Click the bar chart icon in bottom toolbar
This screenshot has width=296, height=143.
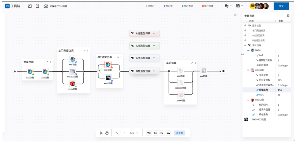click(x=168, y=133)
